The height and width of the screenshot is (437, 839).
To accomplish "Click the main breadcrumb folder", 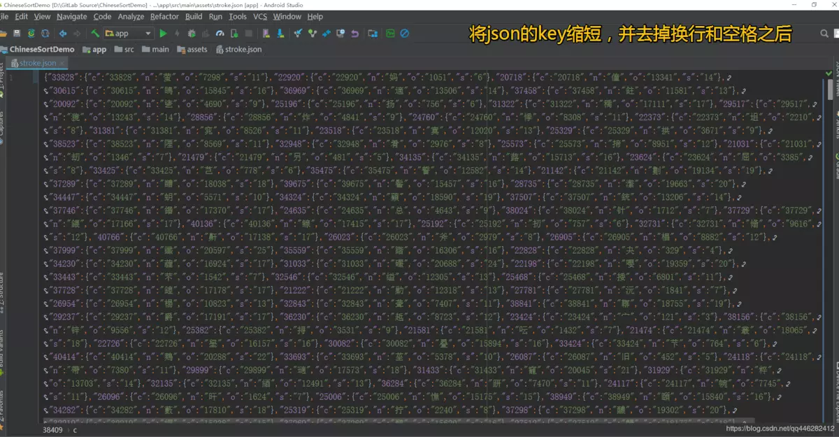I will coord(155,49).
